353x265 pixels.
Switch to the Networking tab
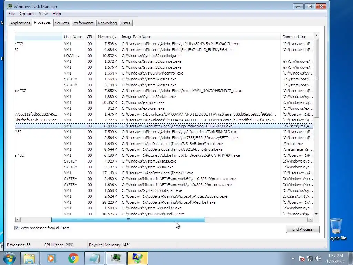coord(107,23)
